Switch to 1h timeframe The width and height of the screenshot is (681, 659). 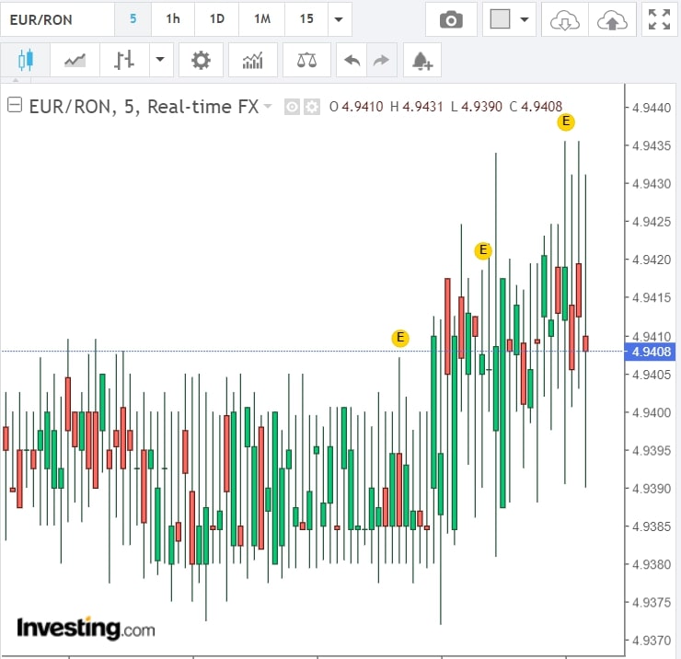point(173,19)
